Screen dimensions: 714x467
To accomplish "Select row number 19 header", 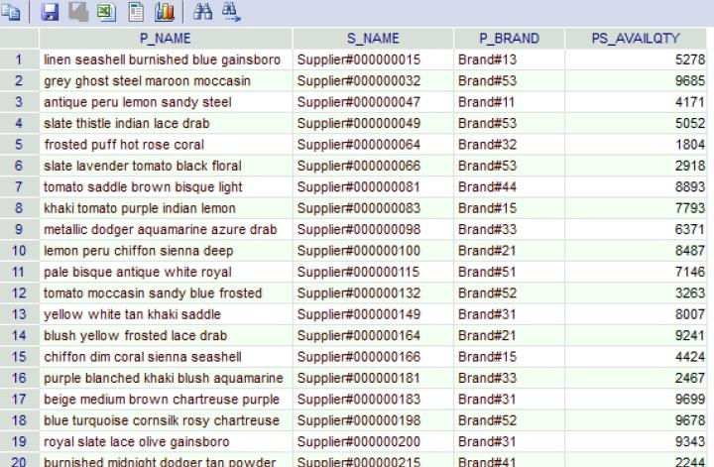I will click(x=19, y=442).
